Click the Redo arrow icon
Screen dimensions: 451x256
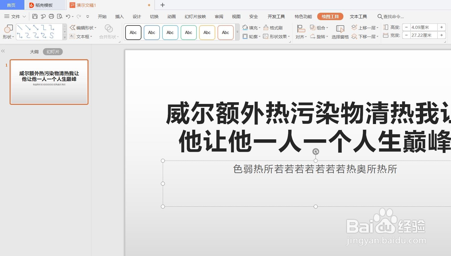point(79,16)
